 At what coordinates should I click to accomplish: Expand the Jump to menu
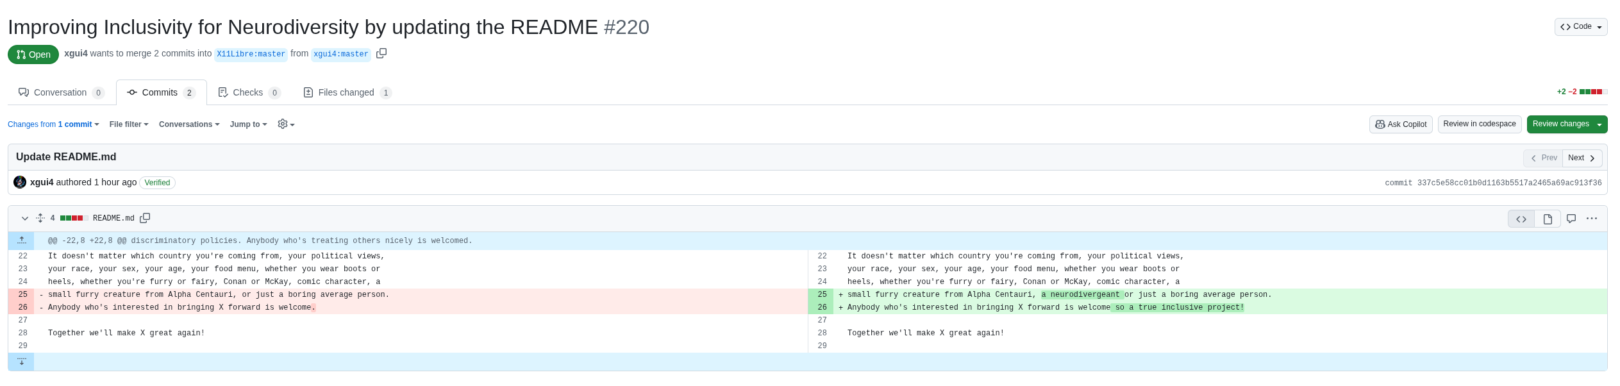248,124
